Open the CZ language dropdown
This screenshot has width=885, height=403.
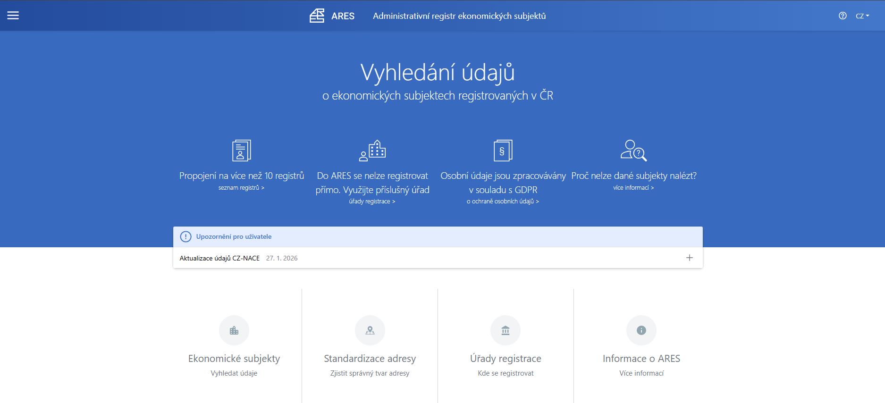(862, 16)
